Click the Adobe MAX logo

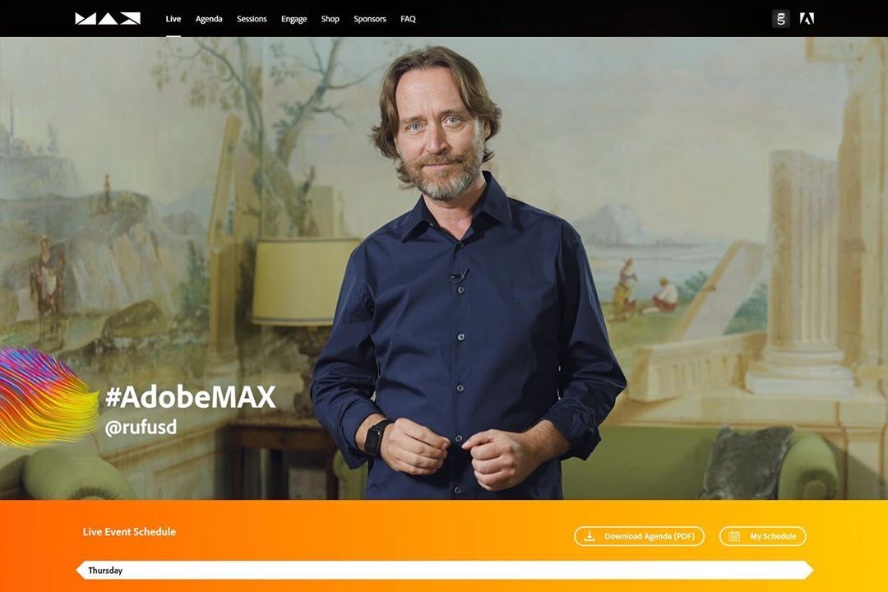click(108, 19)
